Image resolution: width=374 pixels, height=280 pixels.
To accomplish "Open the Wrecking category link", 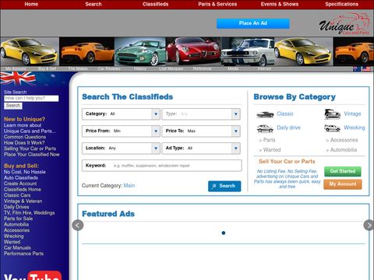I will coord(355,128).
